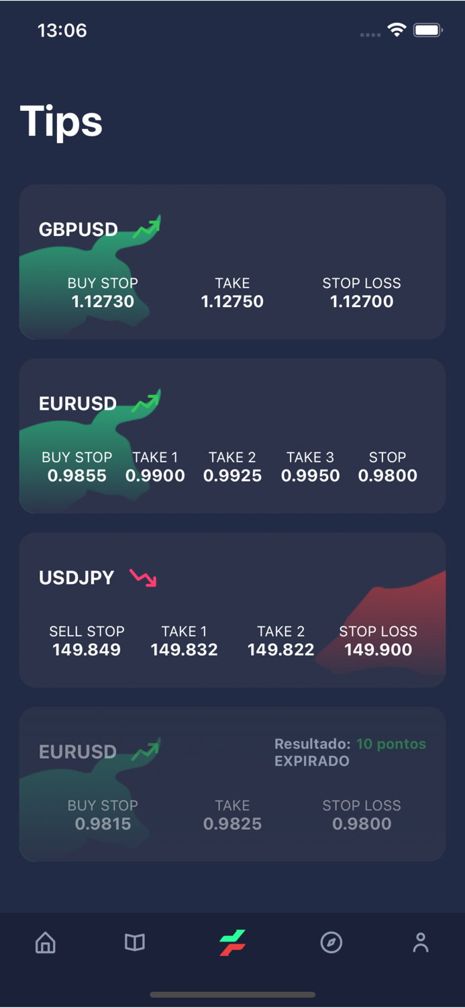
Task: Select the TAKE 2 value 0.9925 on EURUSD
Action: tap(232, 475)
